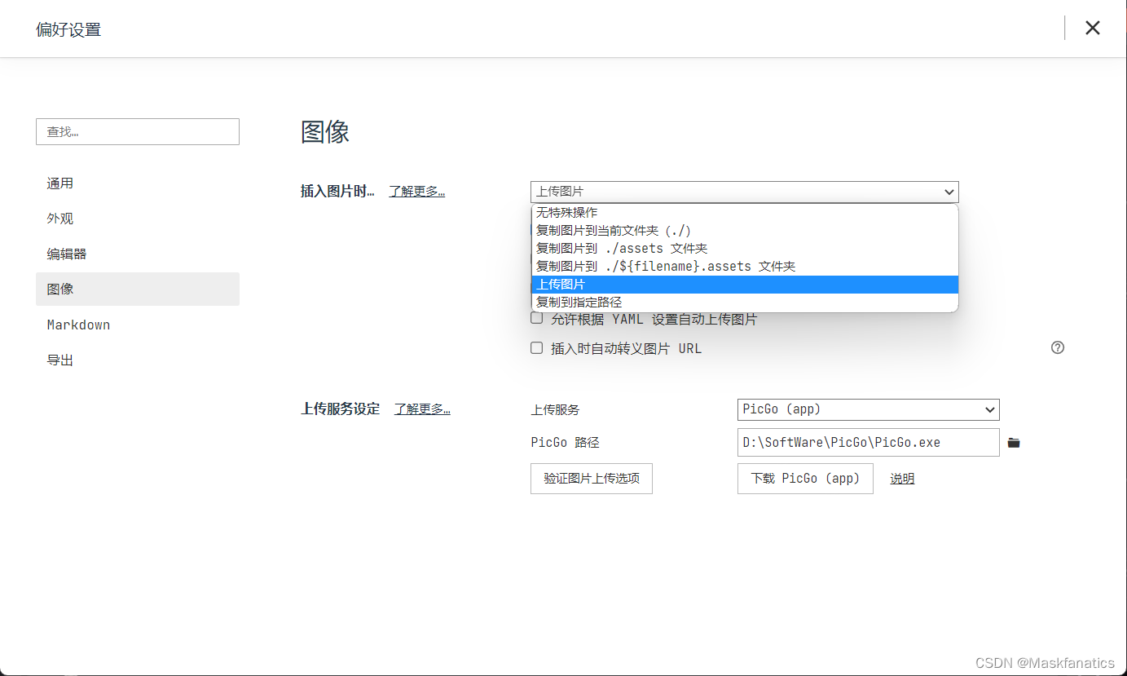
Task: Close the preferences window
Action: [1093, 28]
